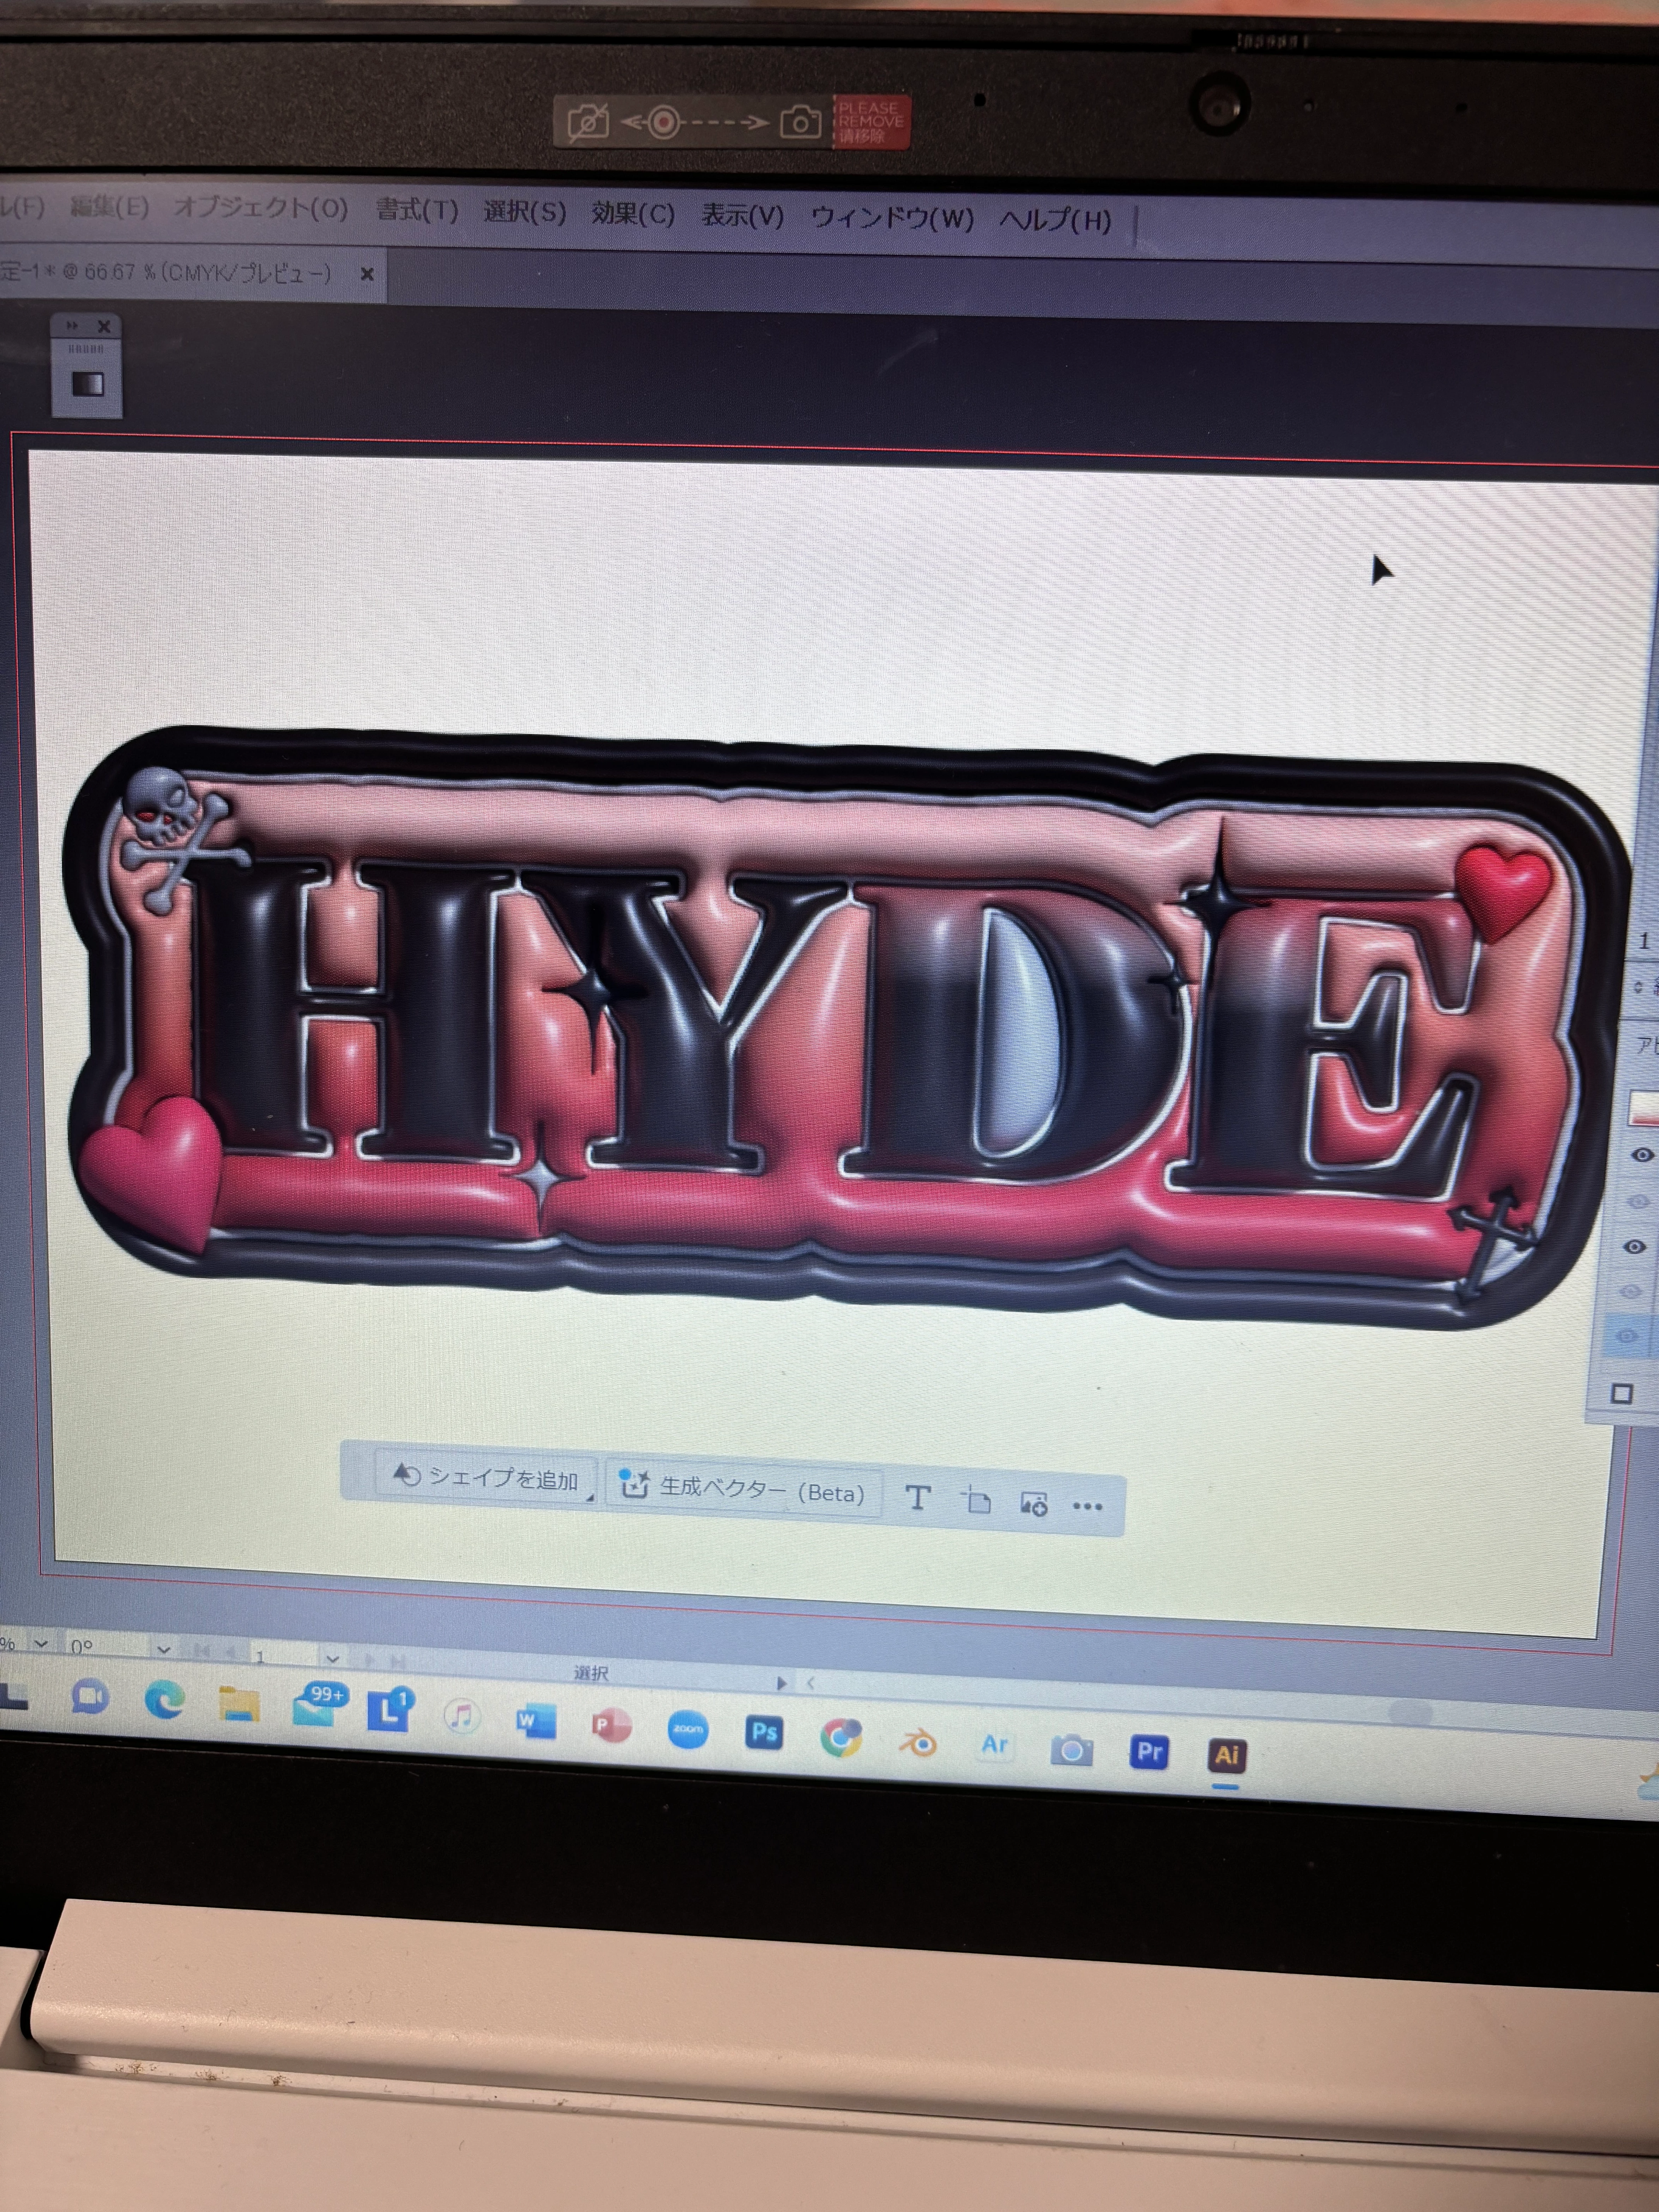Launch Premiere Pro from the taskbar

(1149, 1751)
